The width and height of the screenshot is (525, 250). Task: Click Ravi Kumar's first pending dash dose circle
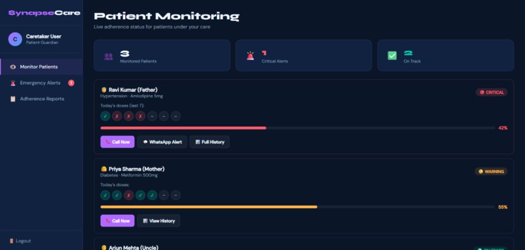152,116
